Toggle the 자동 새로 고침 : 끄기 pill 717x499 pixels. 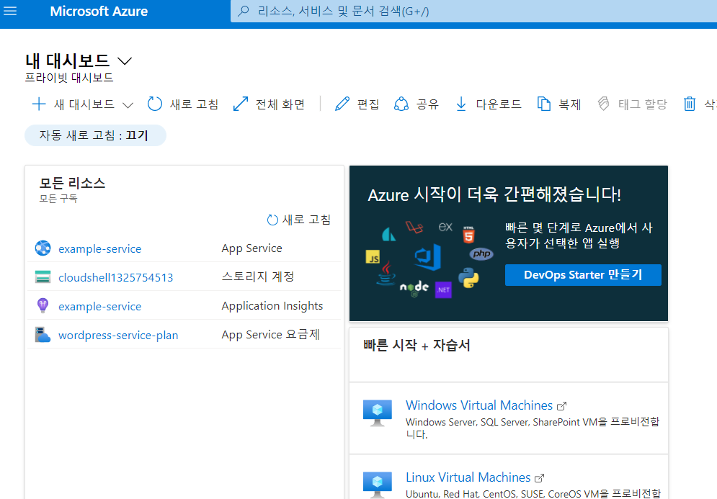[95, 135]
